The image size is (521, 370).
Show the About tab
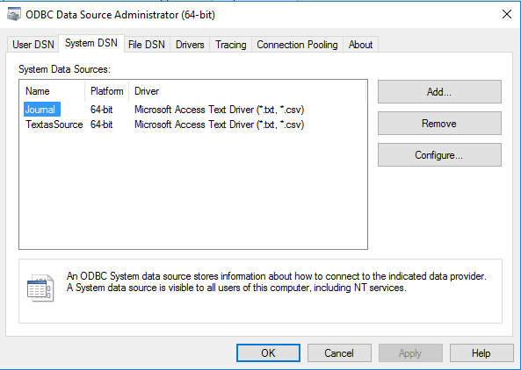pos(360,45)
